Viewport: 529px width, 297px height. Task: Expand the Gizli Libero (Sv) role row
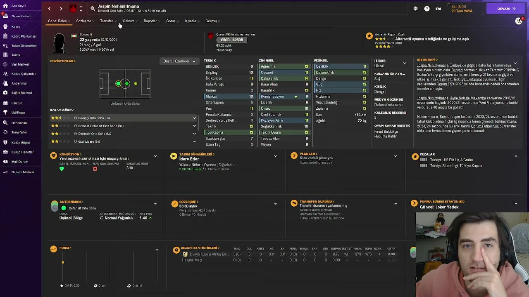[x=124, y=141]
